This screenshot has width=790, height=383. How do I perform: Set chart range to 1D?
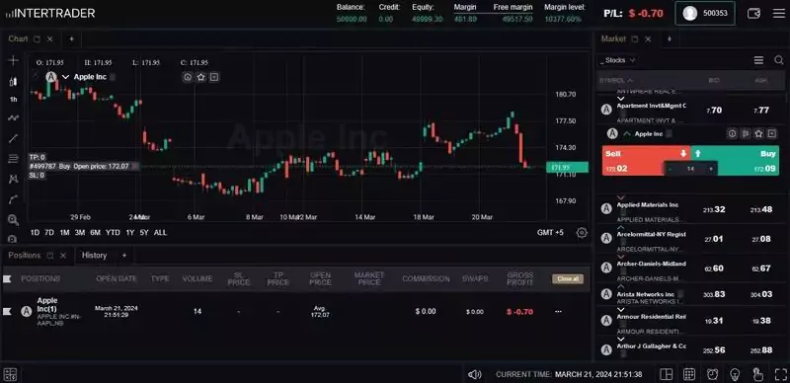coord(35,233)
